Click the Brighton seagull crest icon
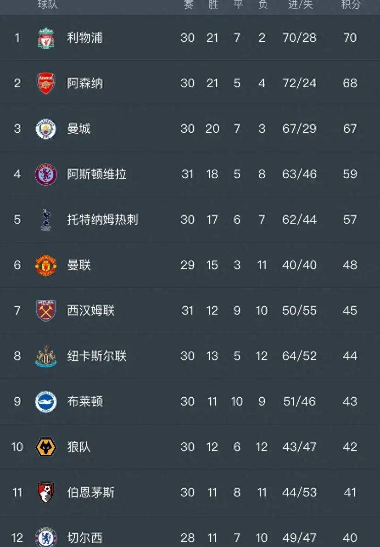This screenshot has height=547, width=380. (46, 401)
